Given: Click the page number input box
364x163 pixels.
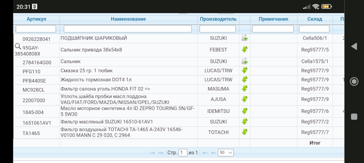Looking at the screenshot, I should 183,152.
